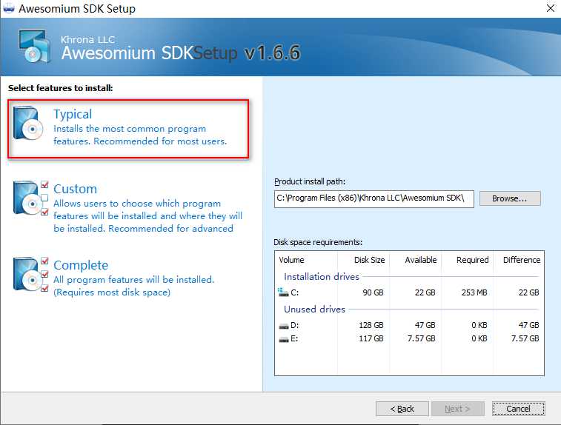Click the 'Requires most disk space' text
The height and width of the screenshot is (425, 561).
(x=112, y=292)
